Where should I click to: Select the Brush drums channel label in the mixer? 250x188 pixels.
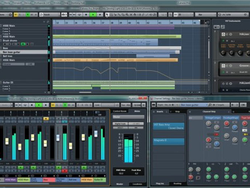(36, 180)
